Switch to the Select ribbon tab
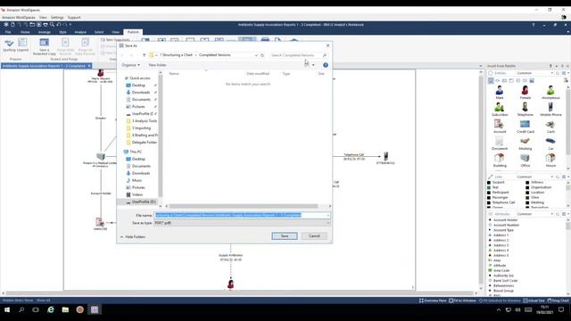The width and height of the screenshot is (571, 321). 99,32
